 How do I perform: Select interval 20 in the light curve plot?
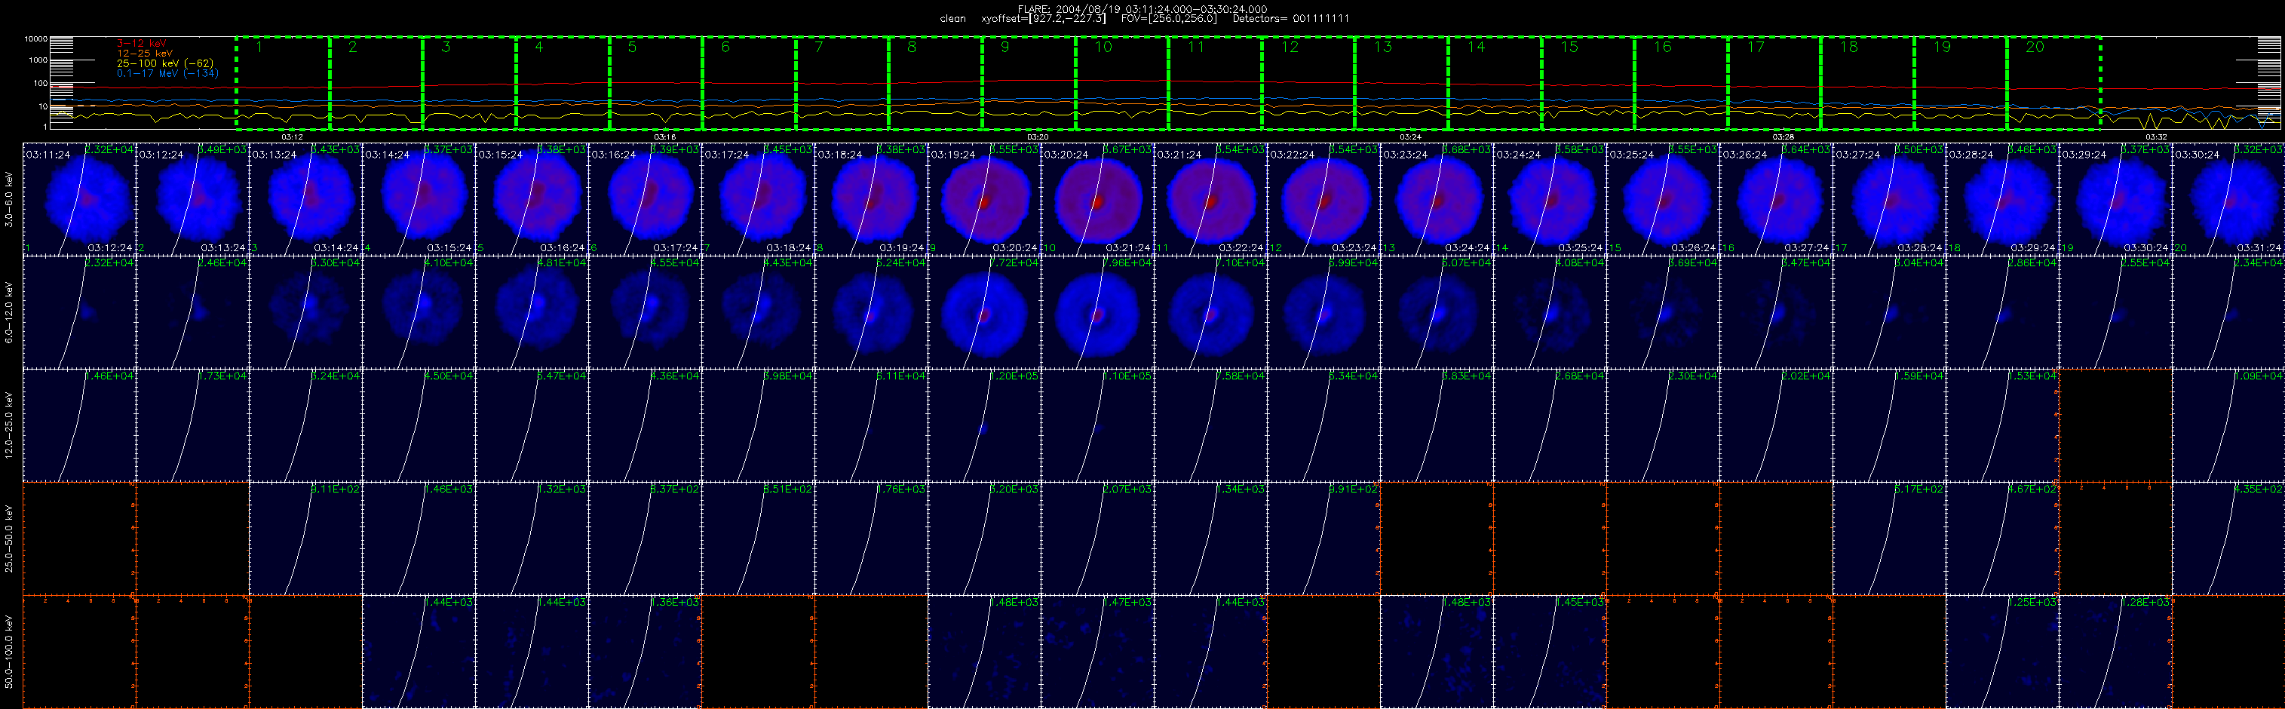(2053, 84)
